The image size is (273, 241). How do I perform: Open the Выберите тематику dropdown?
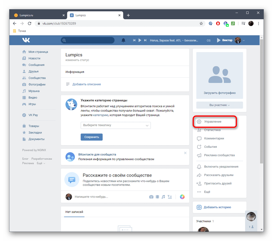click(x=116, y=125)
